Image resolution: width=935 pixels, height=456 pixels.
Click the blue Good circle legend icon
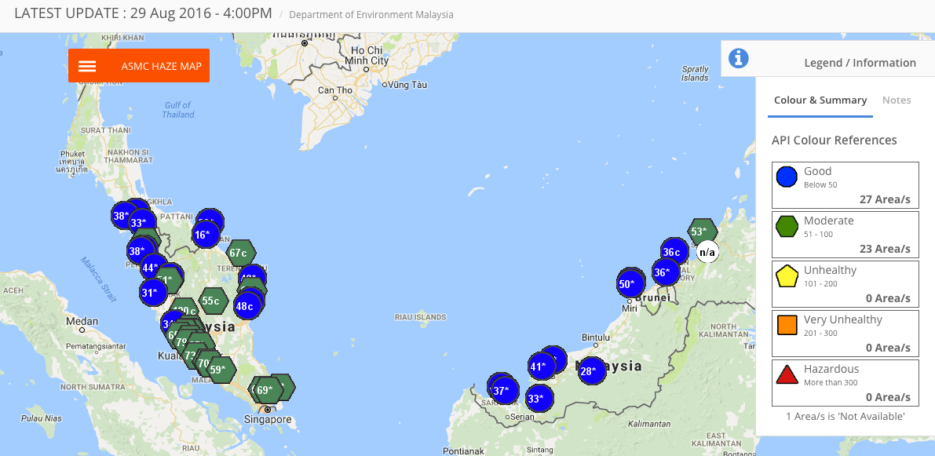[787, 177]
